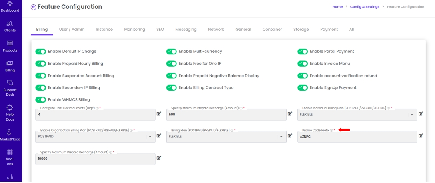Switch to the All tab
This screenshot has height=183, width=435.
tap(351, 29)
